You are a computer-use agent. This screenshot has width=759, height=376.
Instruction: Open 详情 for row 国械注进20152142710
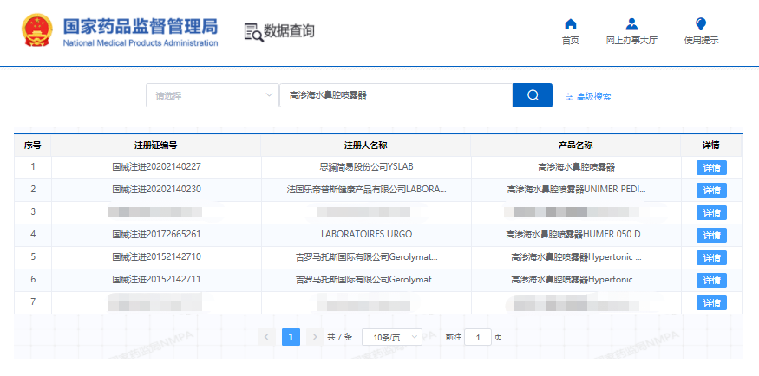coord(711,257)
